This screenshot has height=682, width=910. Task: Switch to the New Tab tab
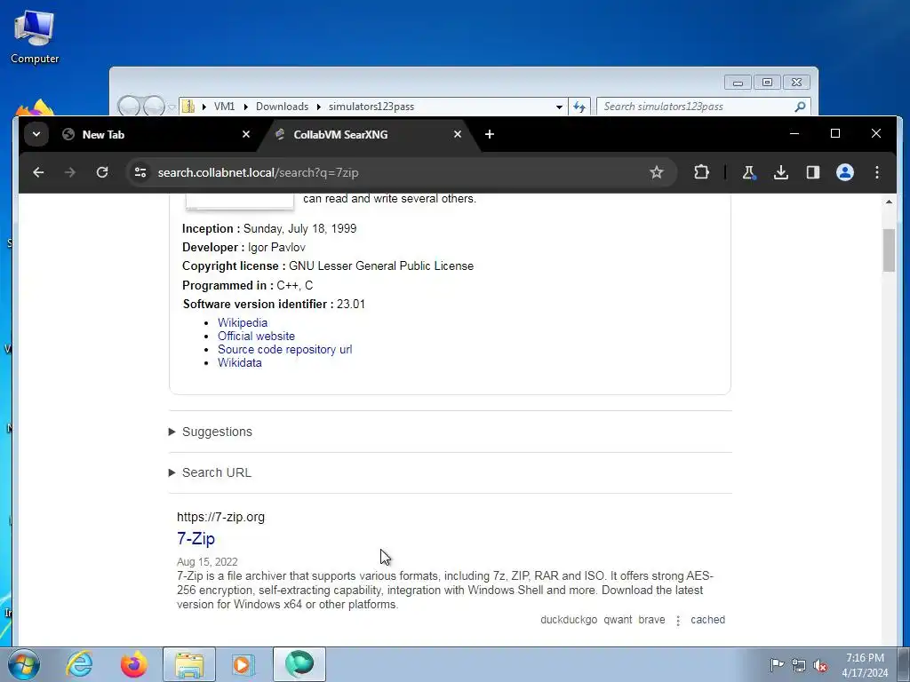click(156, 135)
